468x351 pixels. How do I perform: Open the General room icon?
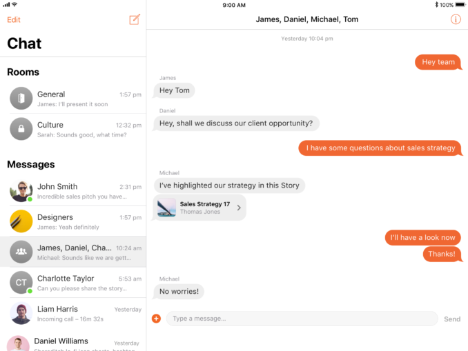click(21, 99)
